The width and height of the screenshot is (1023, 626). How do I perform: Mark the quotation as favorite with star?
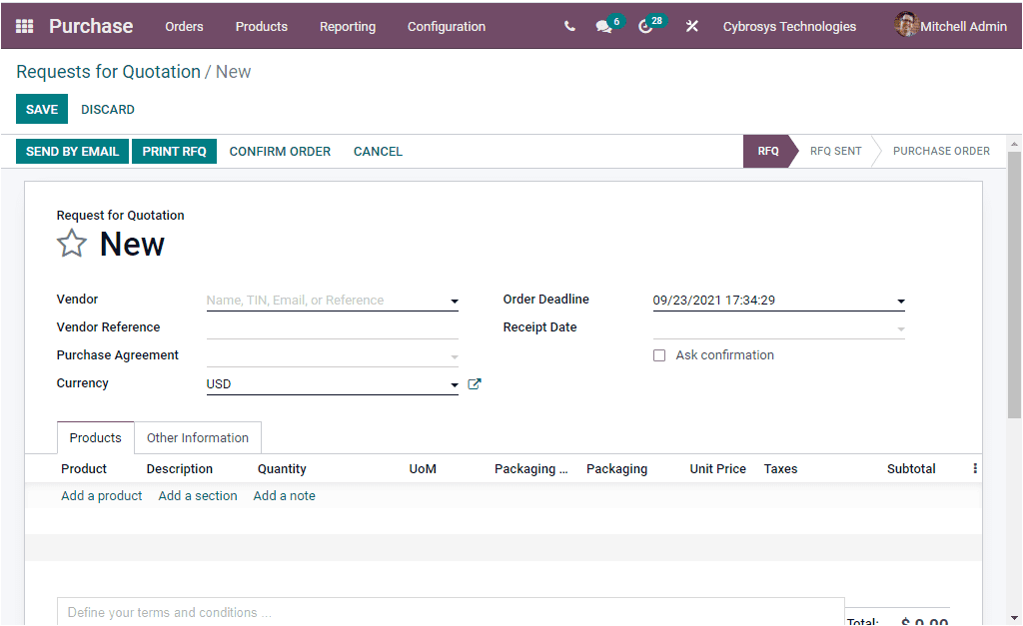(71, 243)
